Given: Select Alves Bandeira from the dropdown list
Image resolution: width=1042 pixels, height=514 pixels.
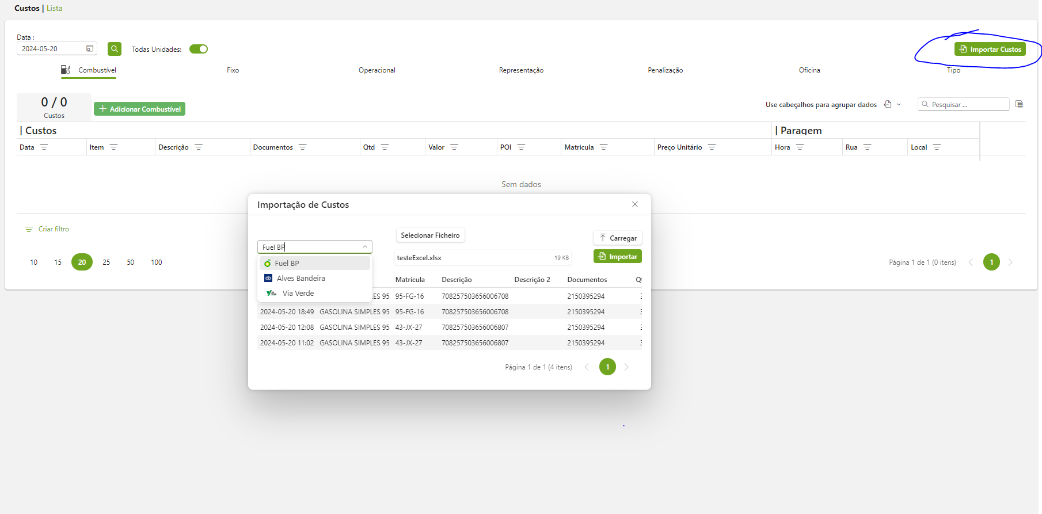Looking at the screenshot, I should click(x=301, y=278).
